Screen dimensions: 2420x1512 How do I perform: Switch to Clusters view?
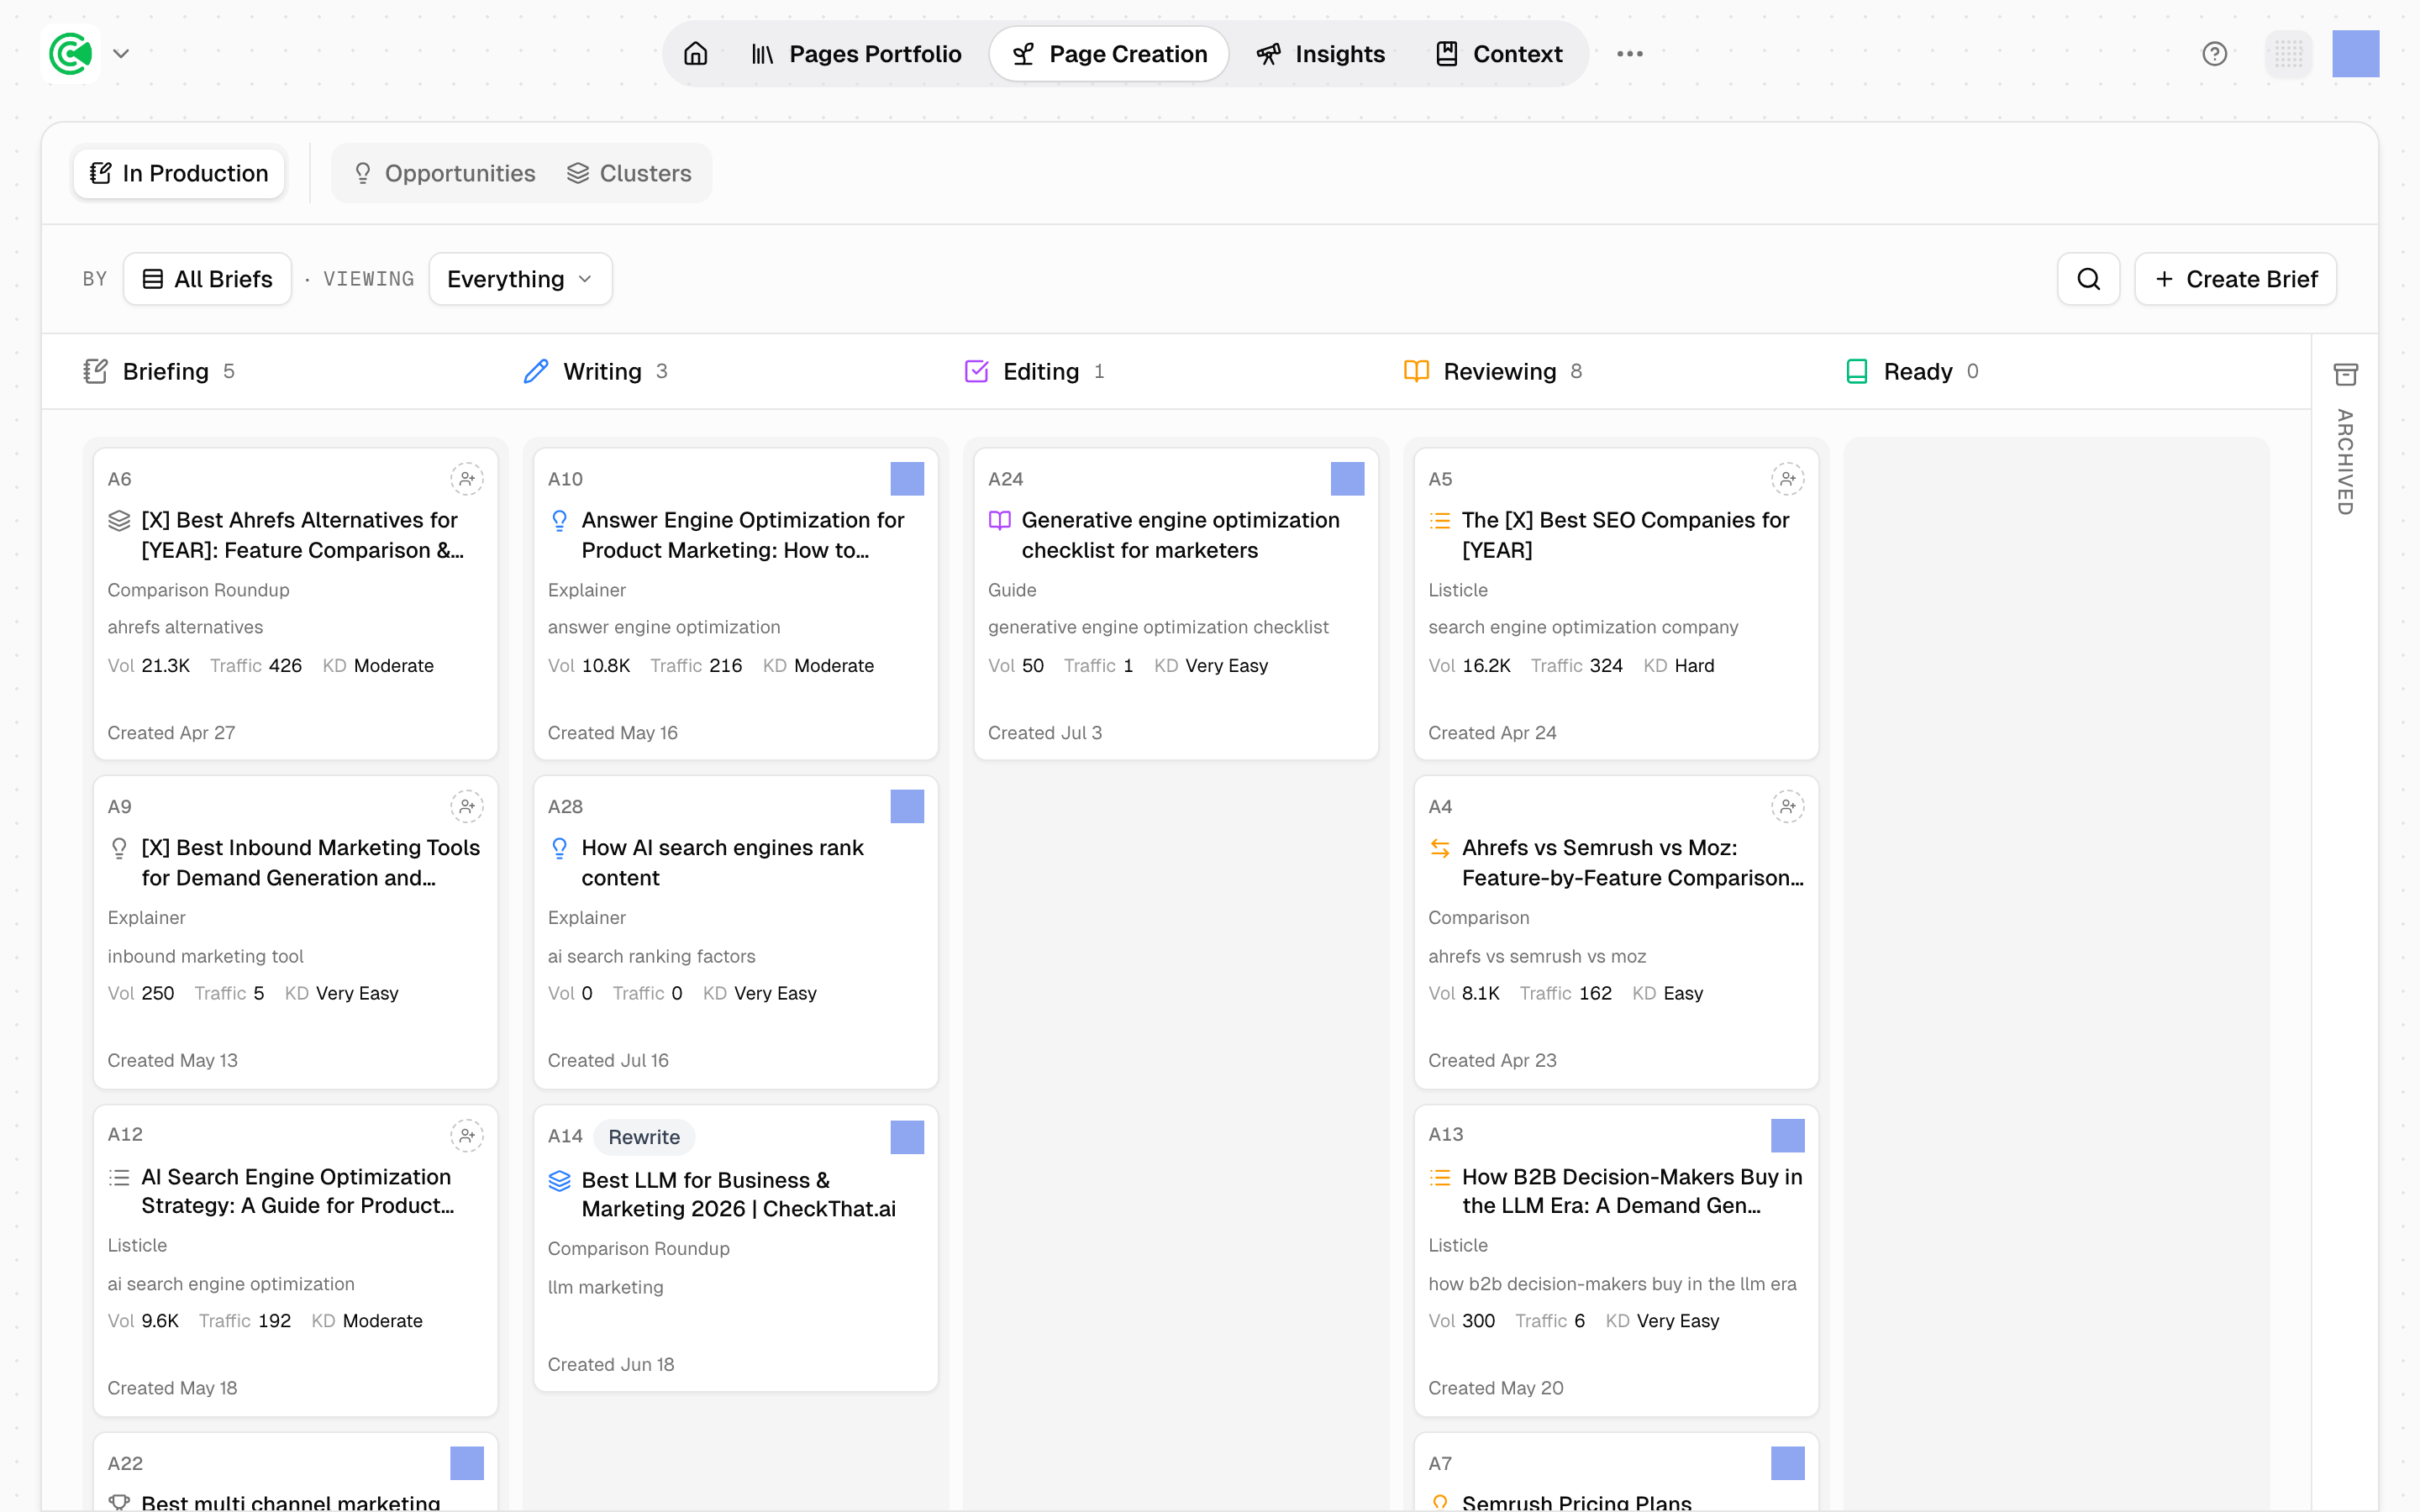click(629, 173)
